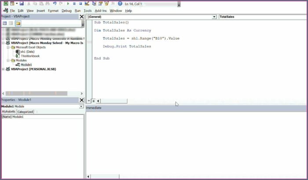Run the macro with the green play icon
The height and width of the screenshot is (180, 308).
[68, 4]
